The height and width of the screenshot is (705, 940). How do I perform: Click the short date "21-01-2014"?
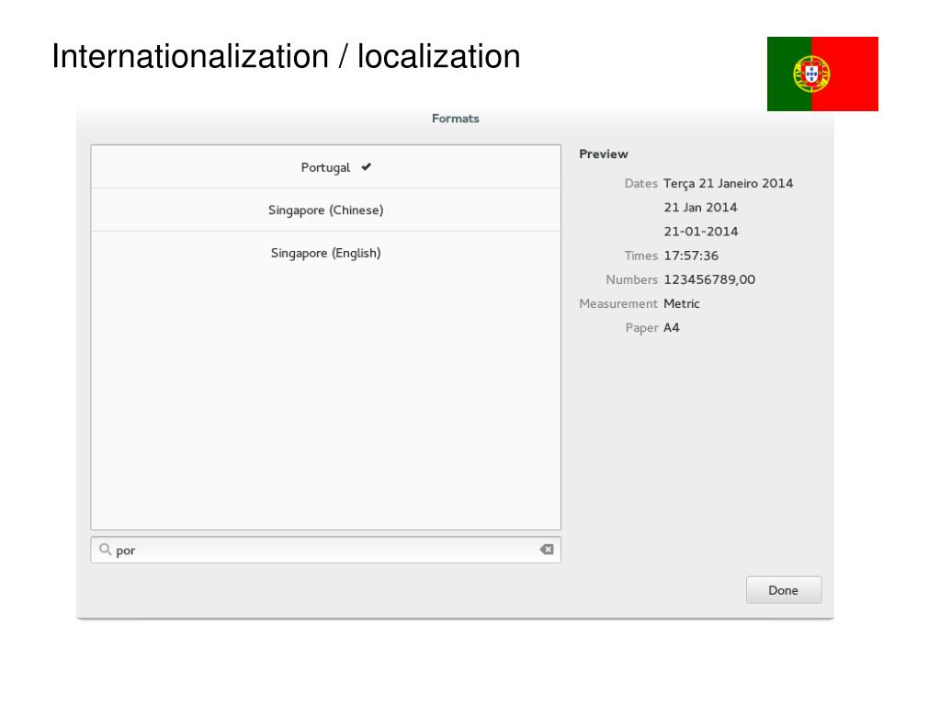(x=700, y=232)
